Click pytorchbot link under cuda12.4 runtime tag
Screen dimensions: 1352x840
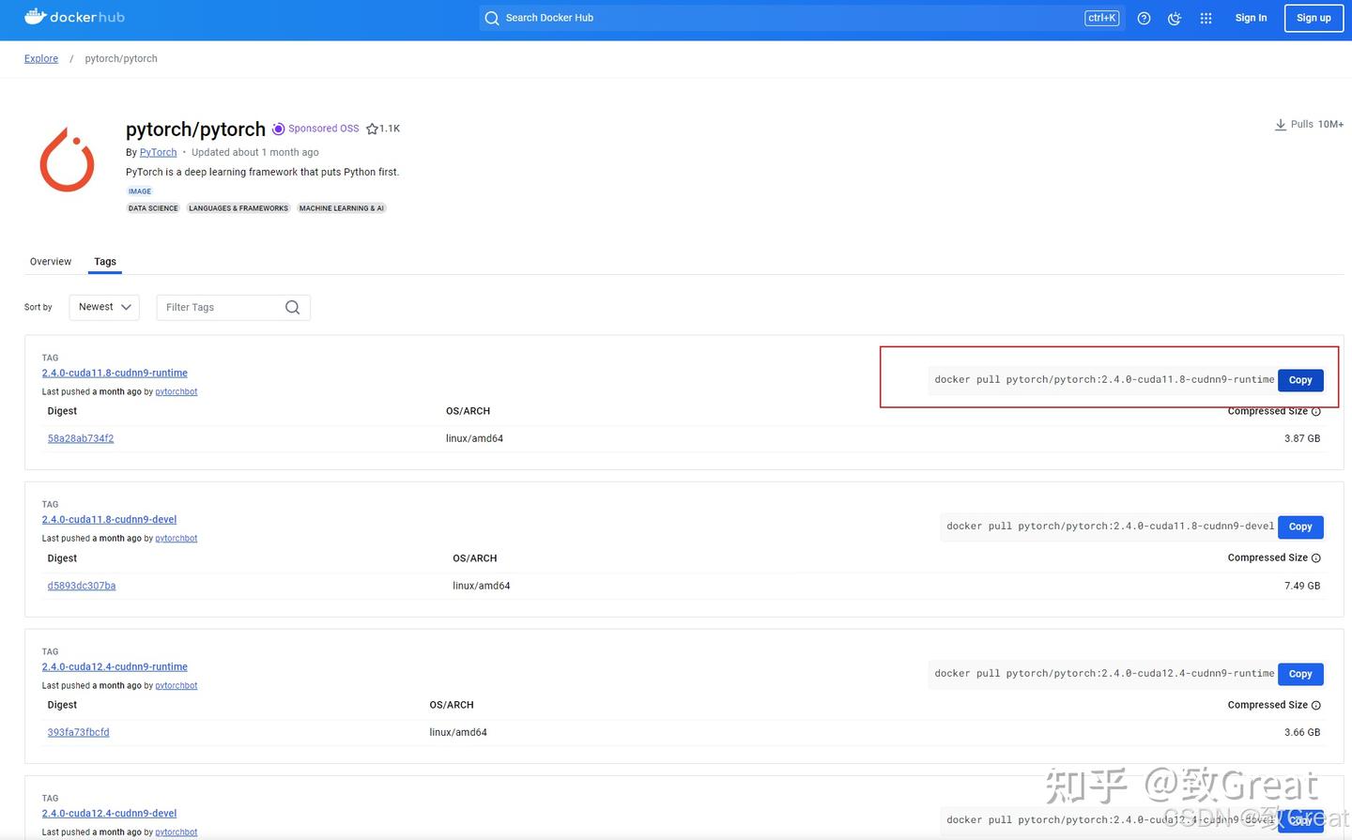click(x=177, y=686)
